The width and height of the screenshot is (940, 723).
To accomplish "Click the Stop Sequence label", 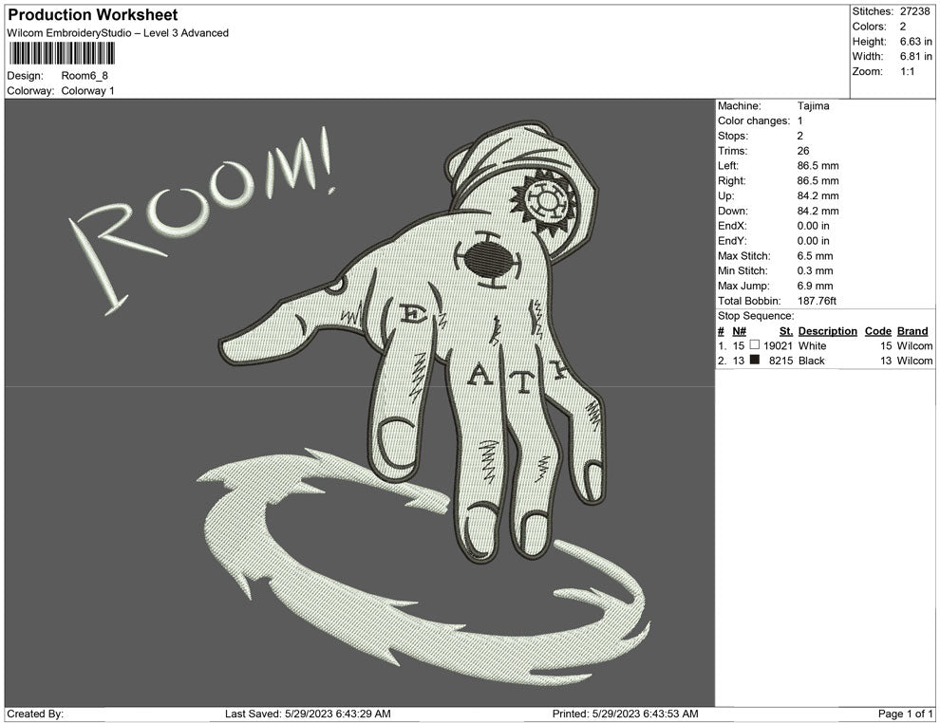I will [756, 316].
